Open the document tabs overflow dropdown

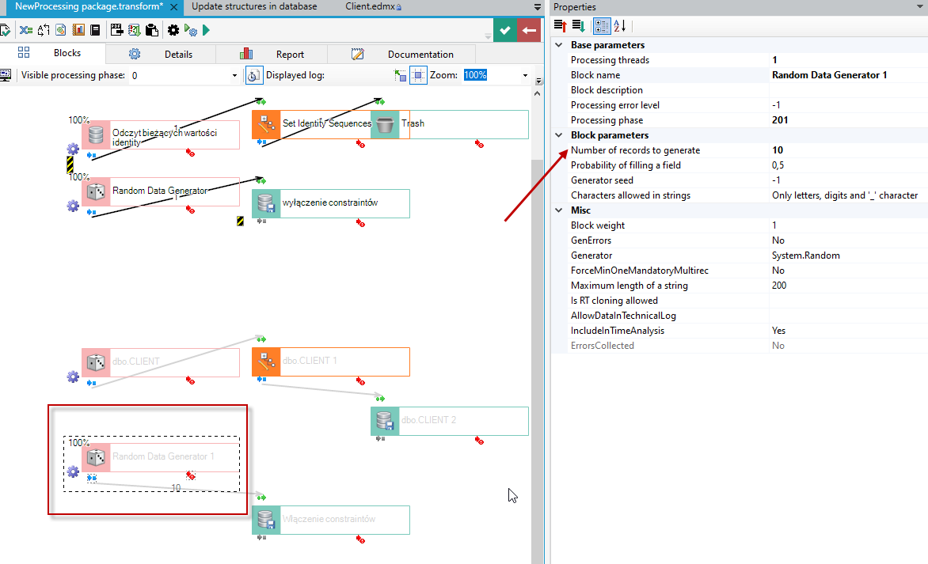(x=538, y=7)
